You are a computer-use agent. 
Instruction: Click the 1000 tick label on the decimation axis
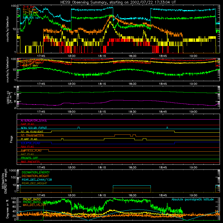tap(13, 170)
